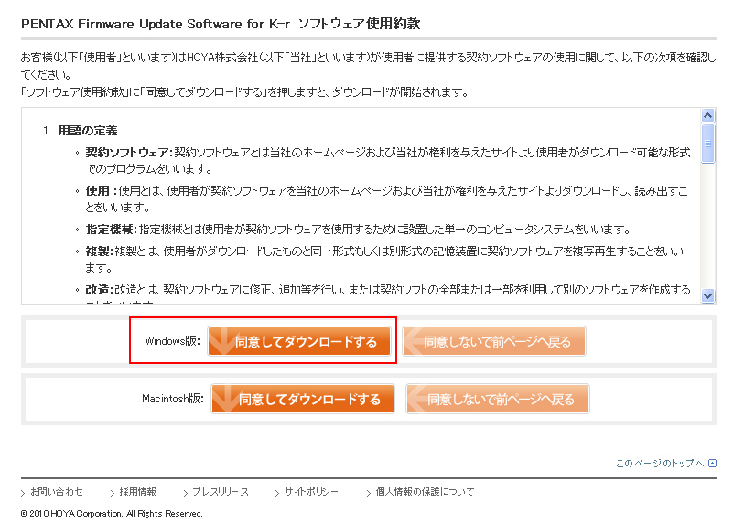Open お問い合わせ footer link

(57, 492)
